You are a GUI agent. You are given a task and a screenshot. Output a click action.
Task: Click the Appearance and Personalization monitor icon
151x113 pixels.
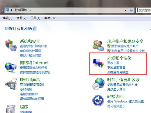tap(98, 63)
